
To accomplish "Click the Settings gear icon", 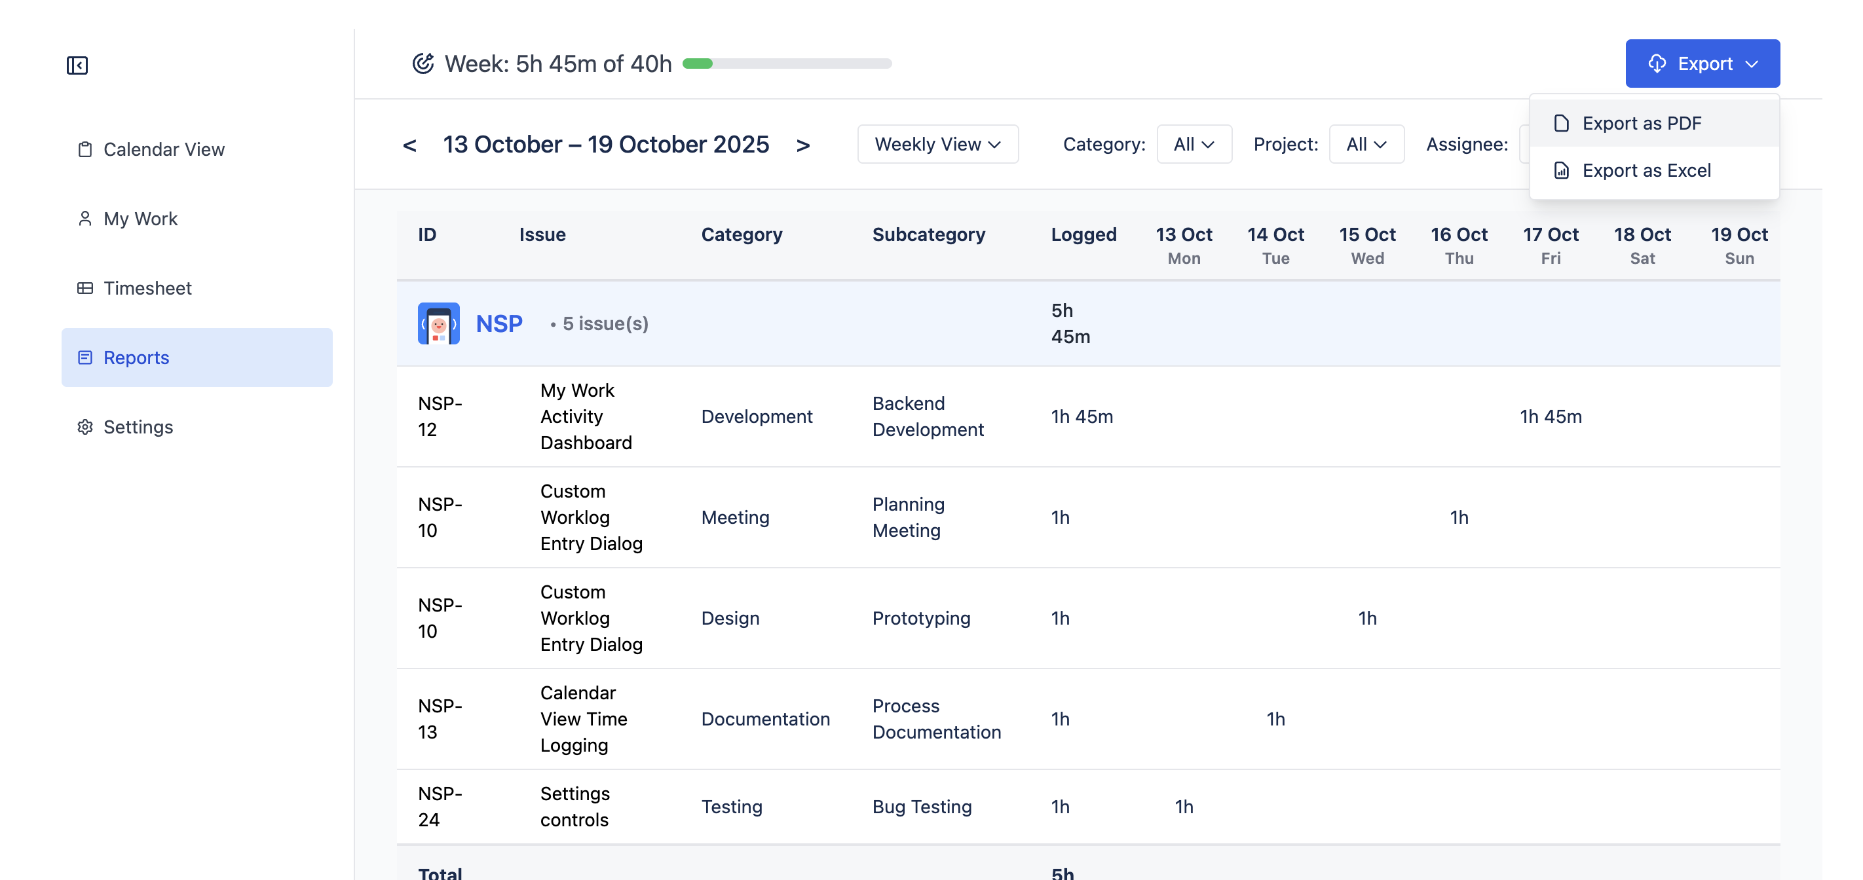I will [85, 427].
